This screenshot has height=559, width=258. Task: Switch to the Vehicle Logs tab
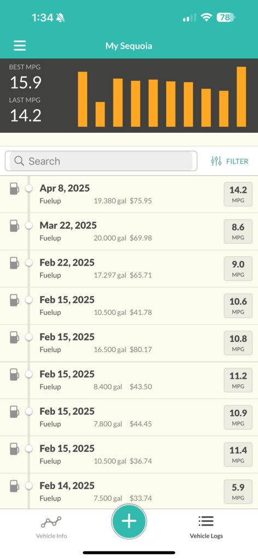[206, 527]
